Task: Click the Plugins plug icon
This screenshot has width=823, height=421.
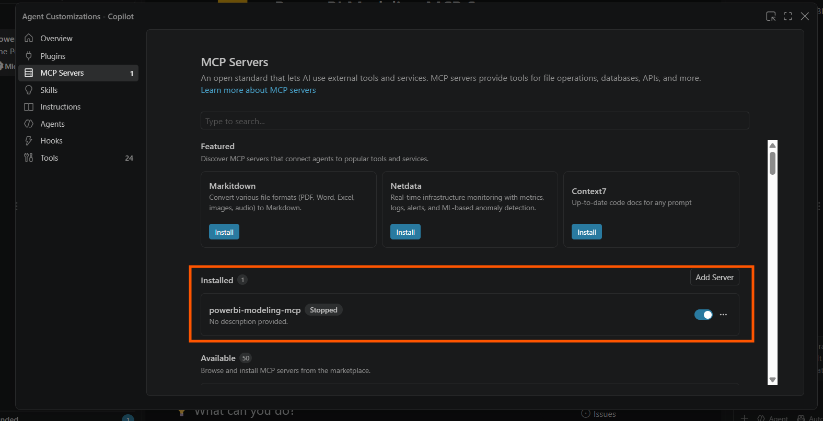Action: [x=29, y=56]
